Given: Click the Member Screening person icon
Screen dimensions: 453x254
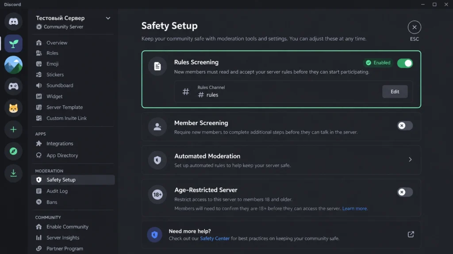Looking at the screenshot, I should click(157, 127).
